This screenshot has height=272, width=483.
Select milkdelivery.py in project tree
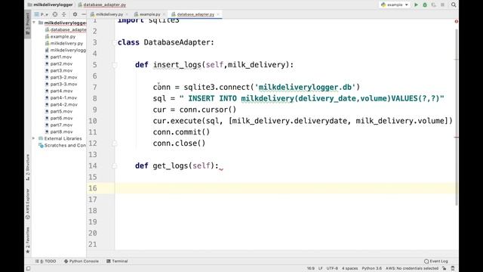pyautogui.click(x=63, y=44)
